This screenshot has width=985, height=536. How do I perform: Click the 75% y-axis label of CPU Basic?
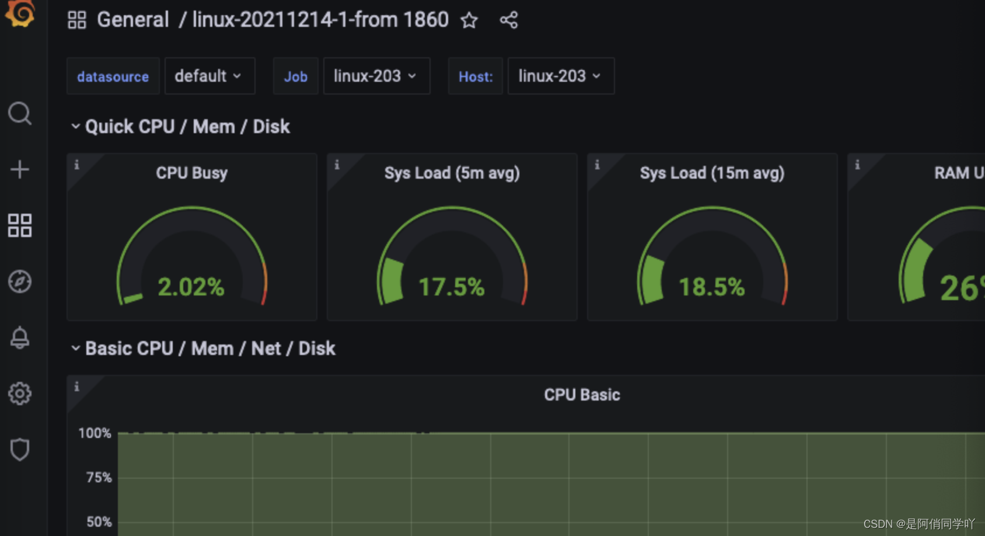98,478
